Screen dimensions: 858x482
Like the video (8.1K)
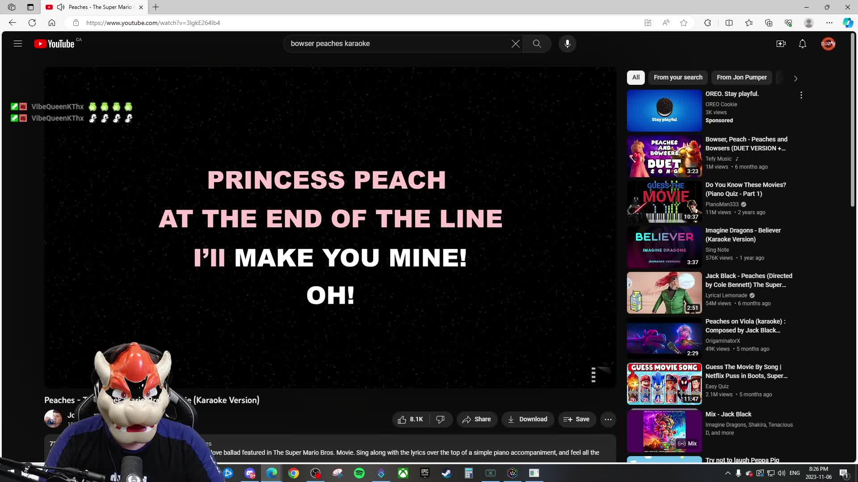pos(410,420)
